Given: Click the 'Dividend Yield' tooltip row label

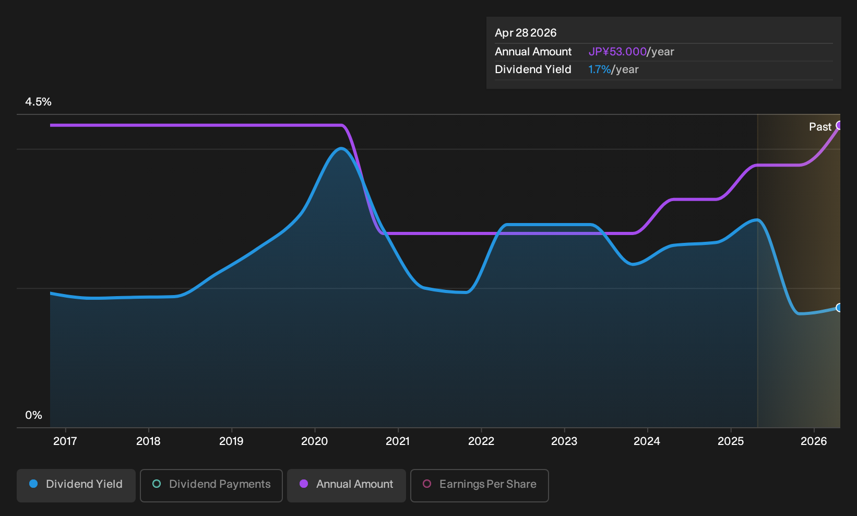Looking at the screenshot, I should pos(533,69).
